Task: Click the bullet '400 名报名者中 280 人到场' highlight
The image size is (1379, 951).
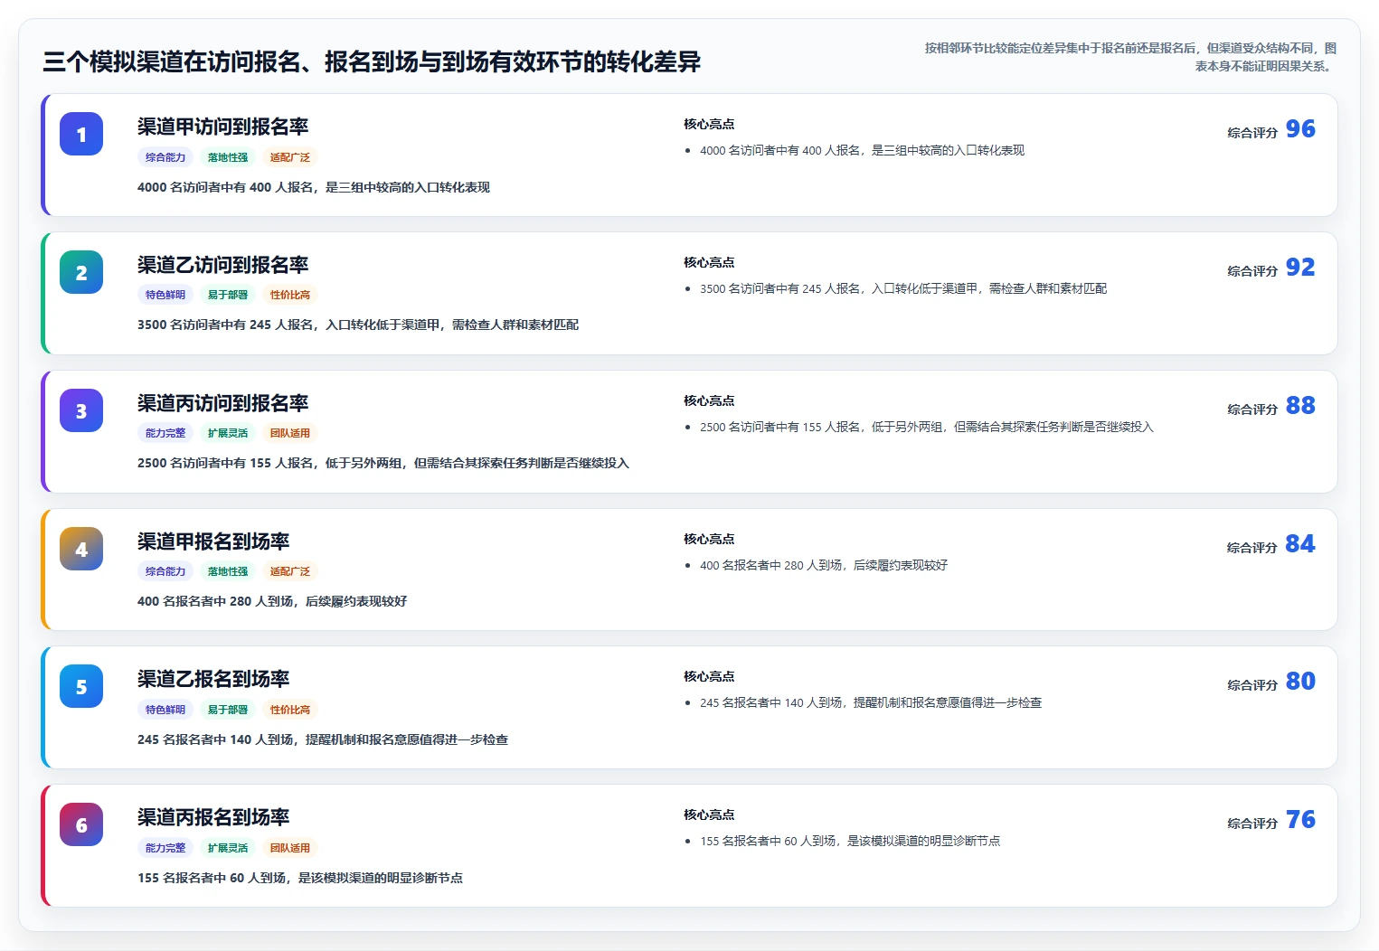Action: coord(824,566)
